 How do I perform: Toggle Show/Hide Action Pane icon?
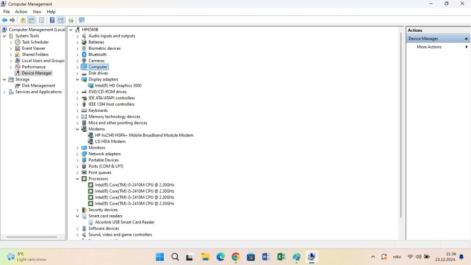(60, 20)
